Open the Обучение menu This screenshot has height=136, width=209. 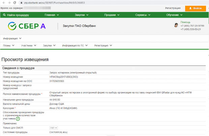coord(174,15)
